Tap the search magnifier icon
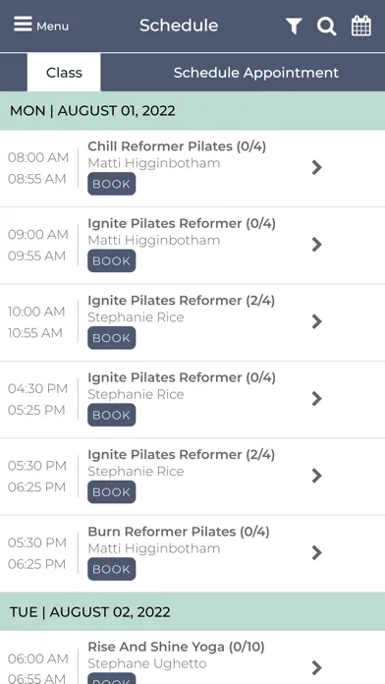Screen dimensions: 385x684 point(327,26)
